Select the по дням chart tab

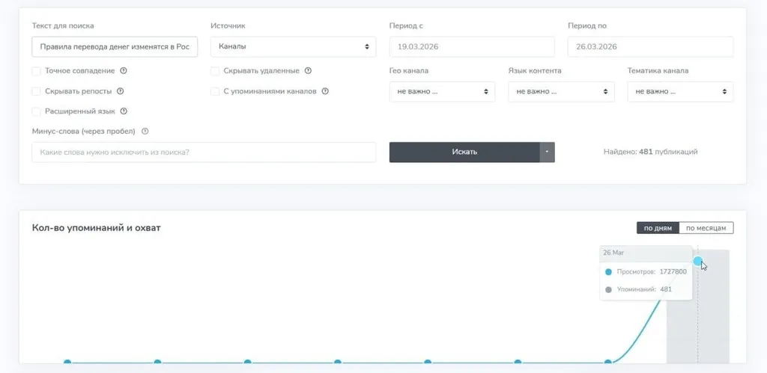(658, 228)
